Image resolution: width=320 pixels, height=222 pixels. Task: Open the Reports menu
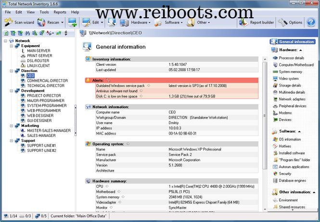[60, 12]
